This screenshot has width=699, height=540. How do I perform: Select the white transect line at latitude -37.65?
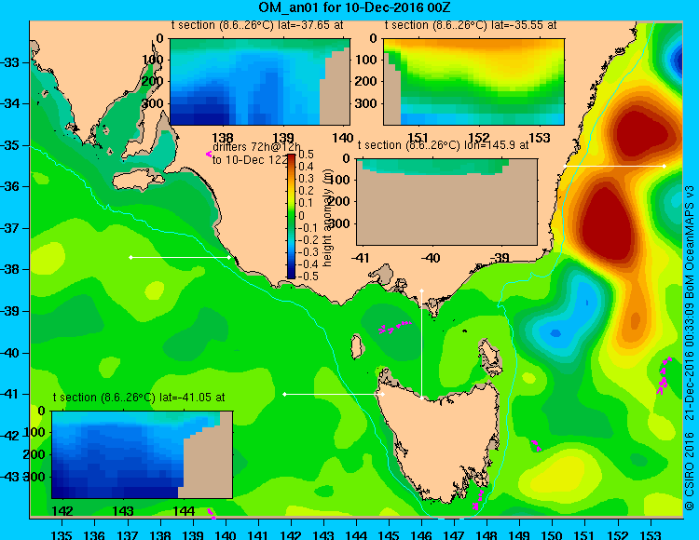pyautogui.click(x=180, y=257)
